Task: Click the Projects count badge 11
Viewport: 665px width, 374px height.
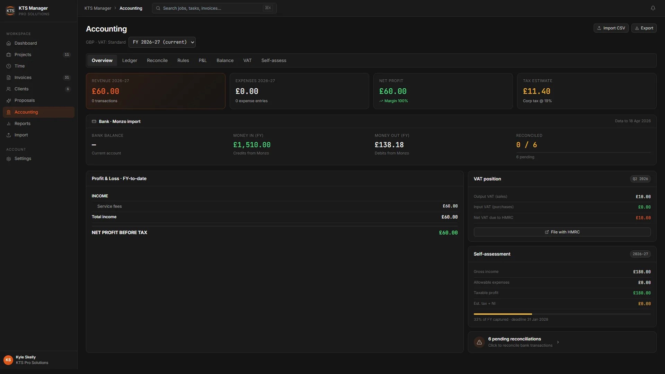Action: point(67,55)
